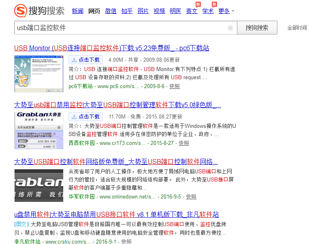The height and width of the screenshot is (244, 309).
Task: Click the USB Monitor setup thumbnail
Action: pyautogui.click(x=39, y=74)
